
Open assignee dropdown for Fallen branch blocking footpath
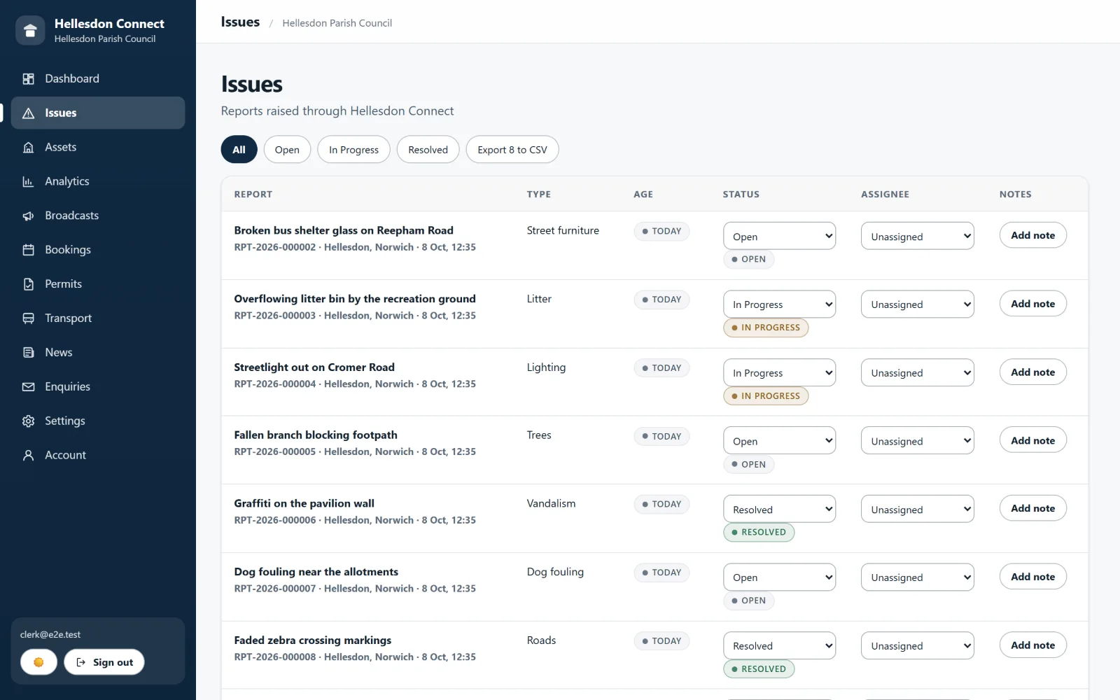917,441
